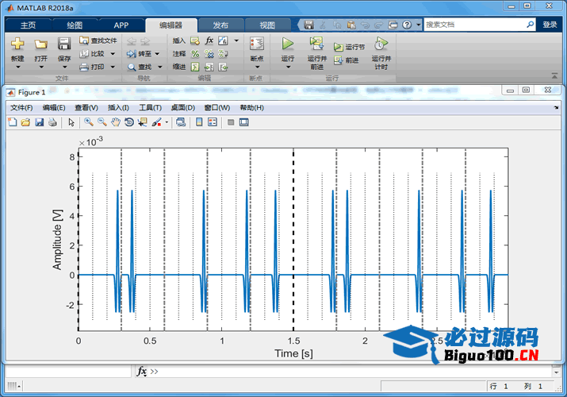Expand the 比较 dropdown arrow

pyautogui.click(x=113, y=54)
